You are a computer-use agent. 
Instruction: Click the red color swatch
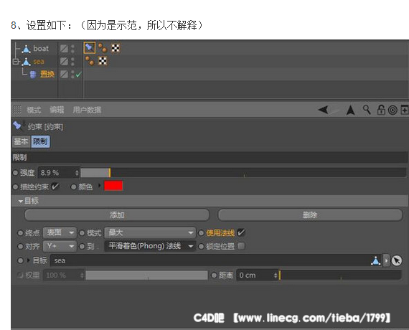point(113,186)
